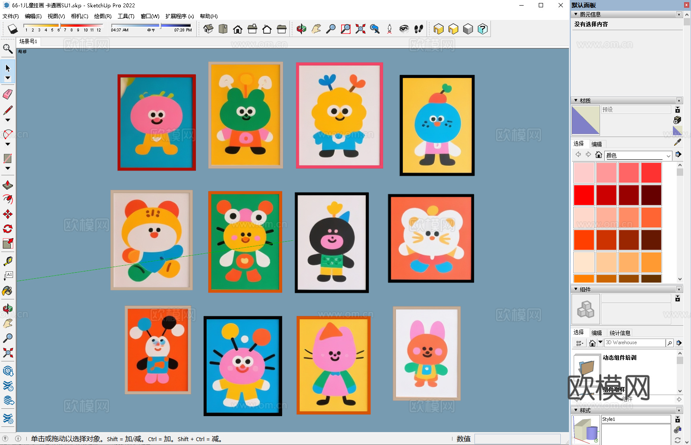Select the Zoom Window tool
691x445 pixels.
tap(345, 29)
